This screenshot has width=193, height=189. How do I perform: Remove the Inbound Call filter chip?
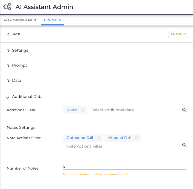(x=136, y=138)
